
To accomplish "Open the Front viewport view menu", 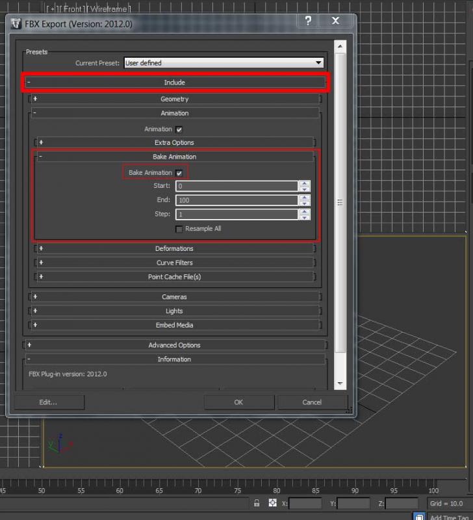I will [x=73, y=9].
